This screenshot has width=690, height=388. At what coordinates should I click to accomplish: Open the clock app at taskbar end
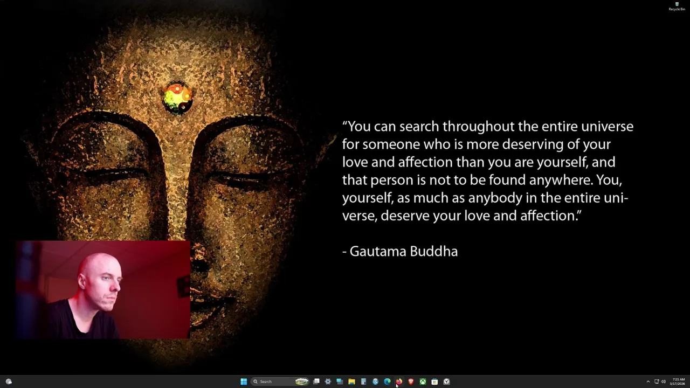pyautogui.click(x=446, y=382)
